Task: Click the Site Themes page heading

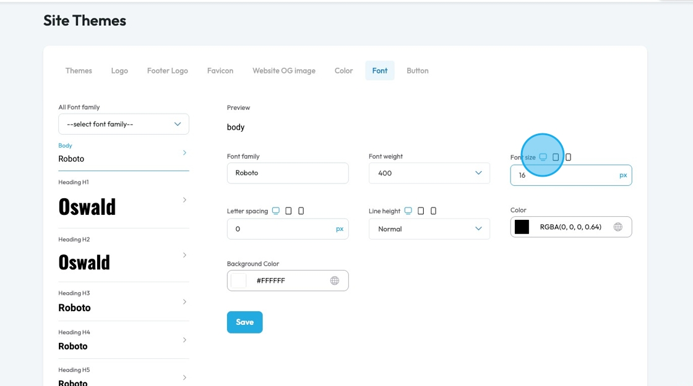Action: click(85, 20)
